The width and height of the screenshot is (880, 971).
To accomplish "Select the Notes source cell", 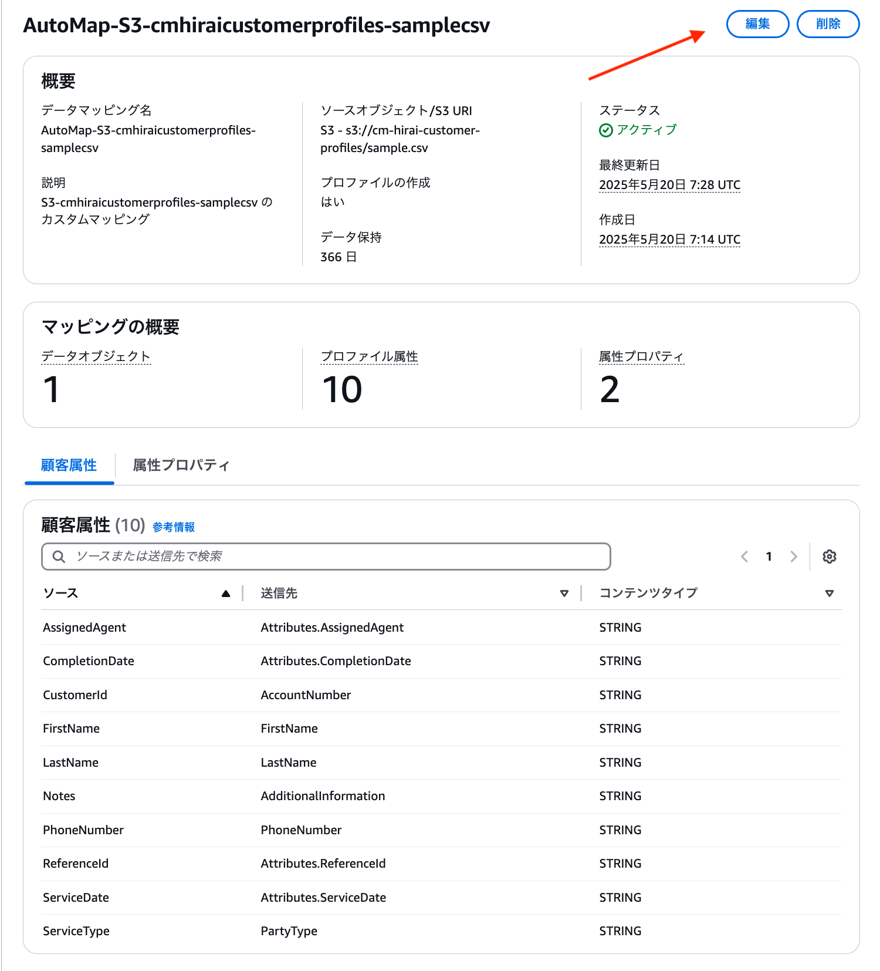I will (59, 796).
